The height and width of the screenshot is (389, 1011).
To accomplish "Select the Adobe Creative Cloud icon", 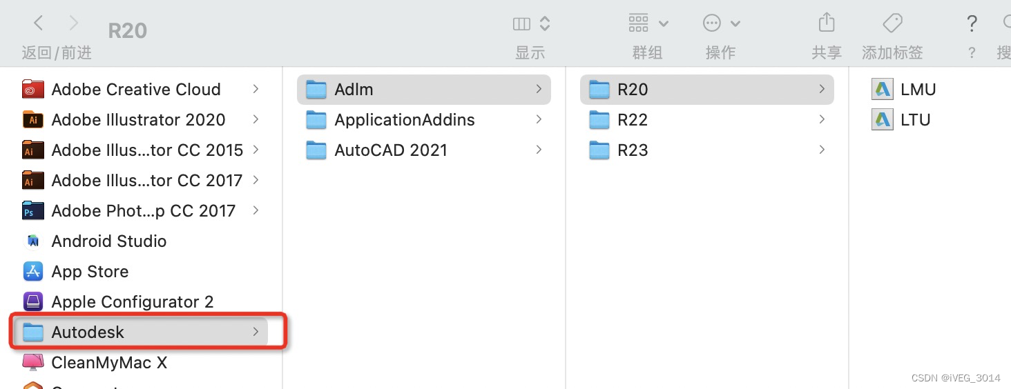I will pyautogui.click(x=33, y=89).
